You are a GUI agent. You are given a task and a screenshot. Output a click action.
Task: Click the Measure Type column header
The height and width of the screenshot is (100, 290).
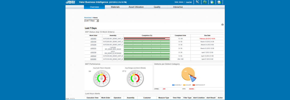point(163,98)
